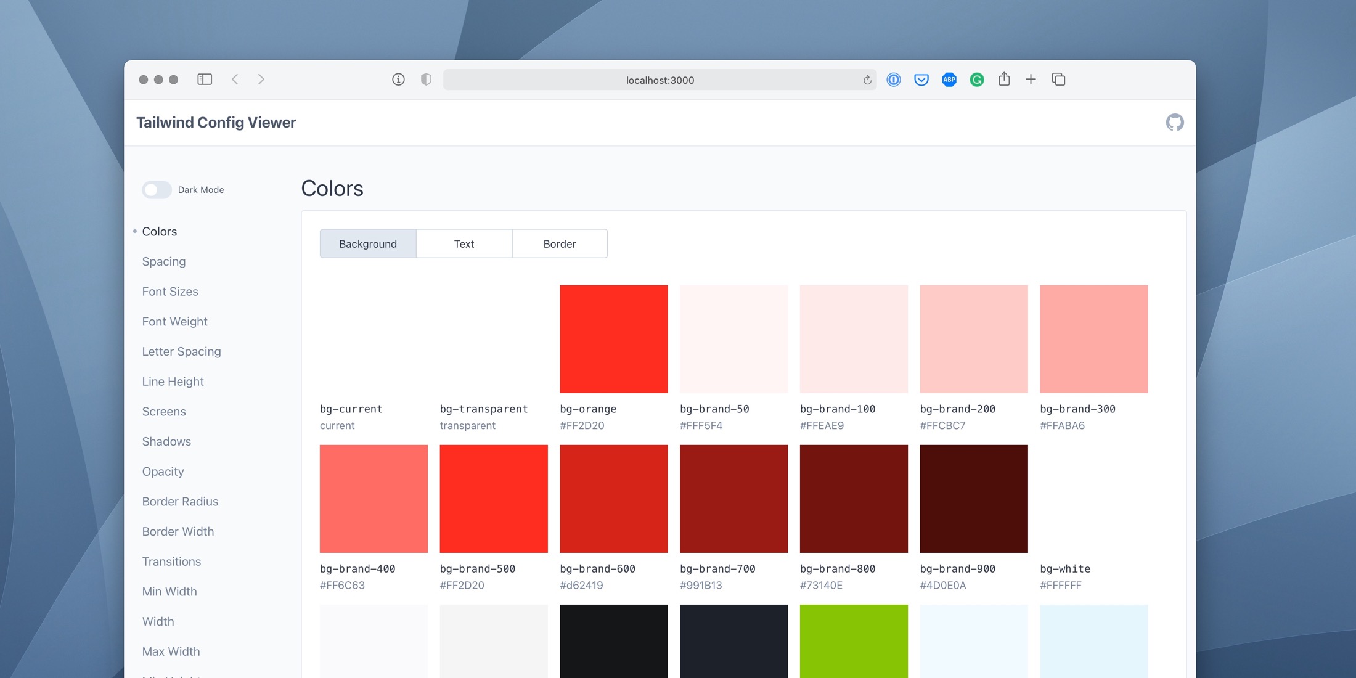Image resolution: width=1356 pixels, height=678 pixels.
Task: Click the page info icon
Action: (x=398, y=79)
